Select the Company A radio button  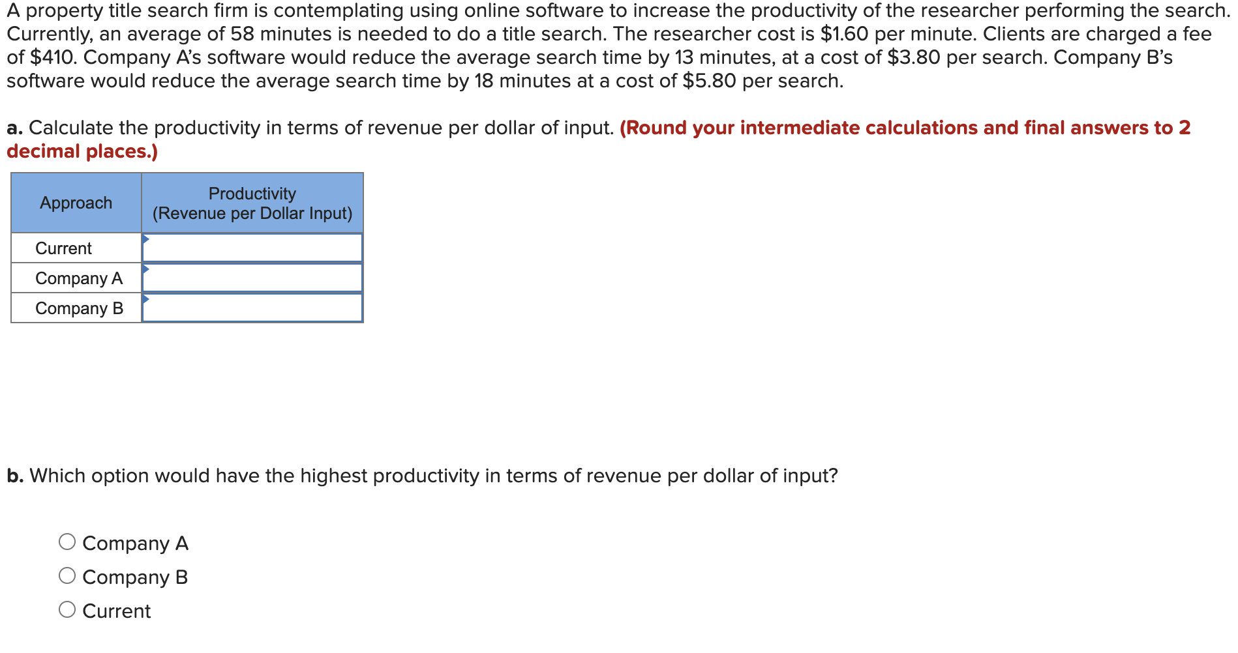click(x=67, y=542)
